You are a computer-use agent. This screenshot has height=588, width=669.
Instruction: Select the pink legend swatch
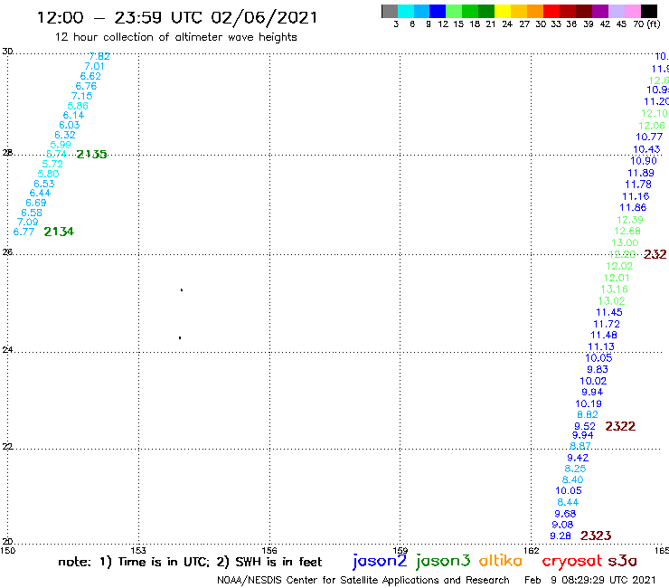point(632,11)
